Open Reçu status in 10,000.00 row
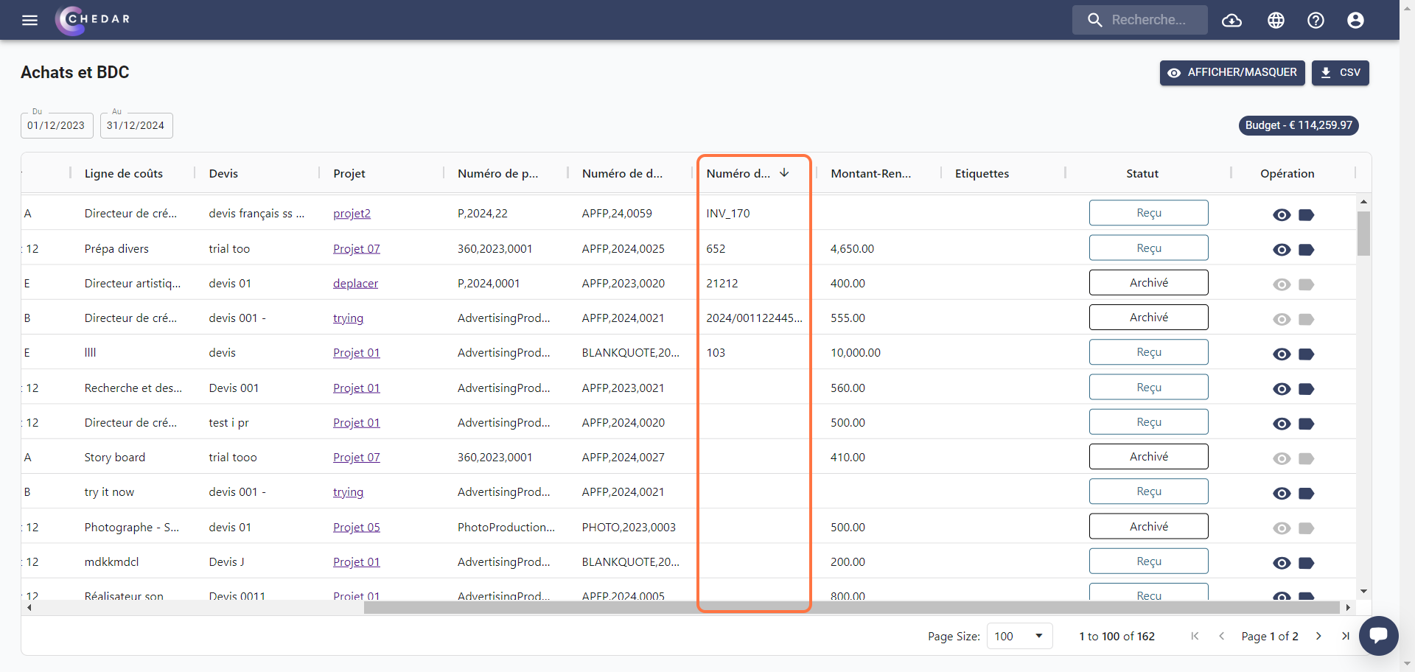 pyautogui.click(x=1149, y=352)
